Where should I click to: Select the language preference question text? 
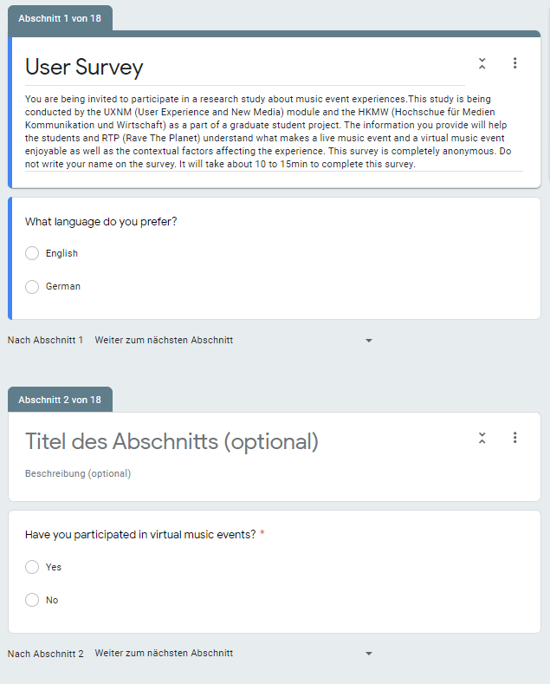coord(101,222)
